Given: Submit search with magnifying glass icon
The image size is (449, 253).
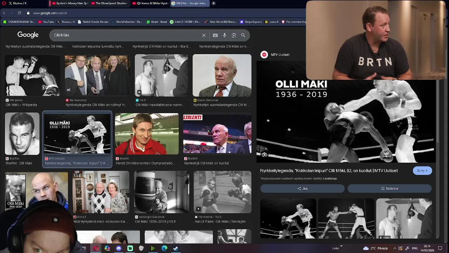Looking at the screenshot, I should pos(243,35).
